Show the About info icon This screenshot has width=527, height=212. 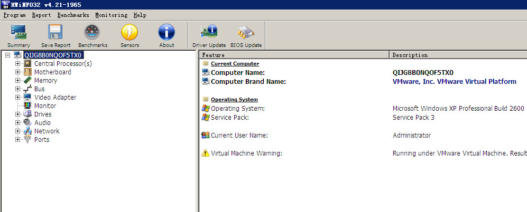pyautogui.click(x=167, y=32)
